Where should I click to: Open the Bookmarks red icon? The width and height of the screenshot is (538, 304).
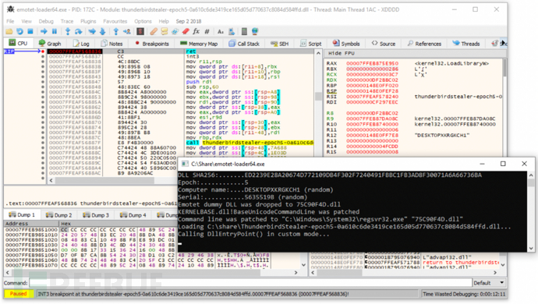click(x=186, y=31)
